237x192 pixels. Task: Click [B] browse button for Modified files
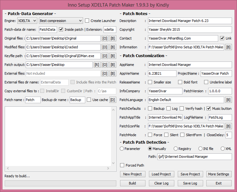point(113,47)
